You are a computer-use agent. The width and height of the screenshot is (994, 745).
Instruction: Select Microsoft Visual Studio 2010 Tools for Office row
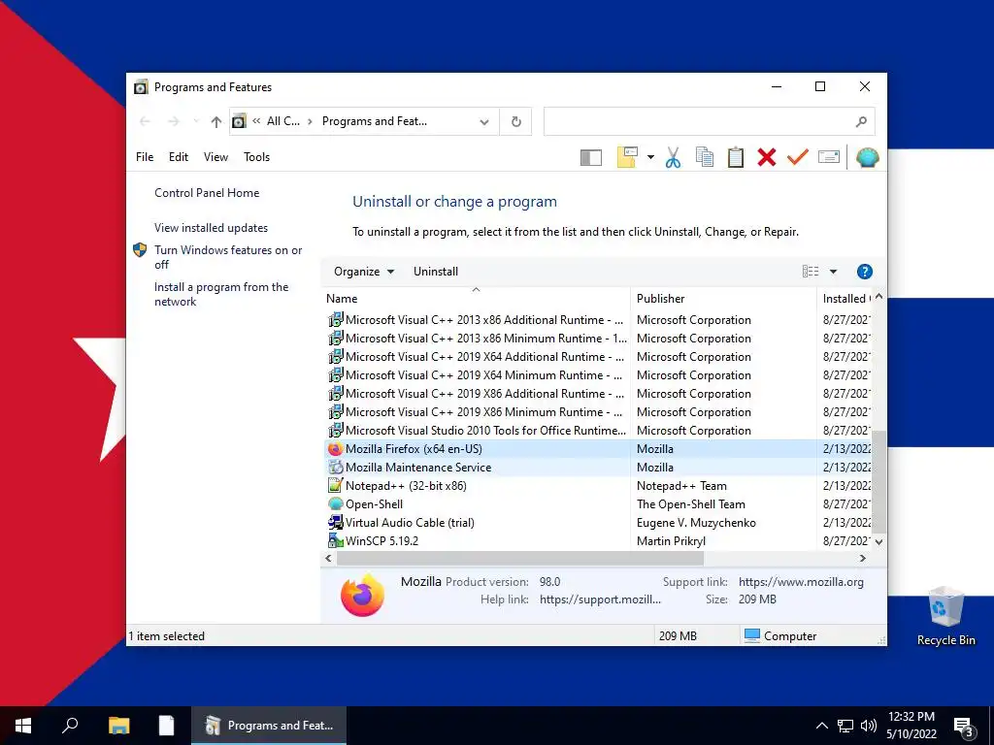tap(597, 431)
